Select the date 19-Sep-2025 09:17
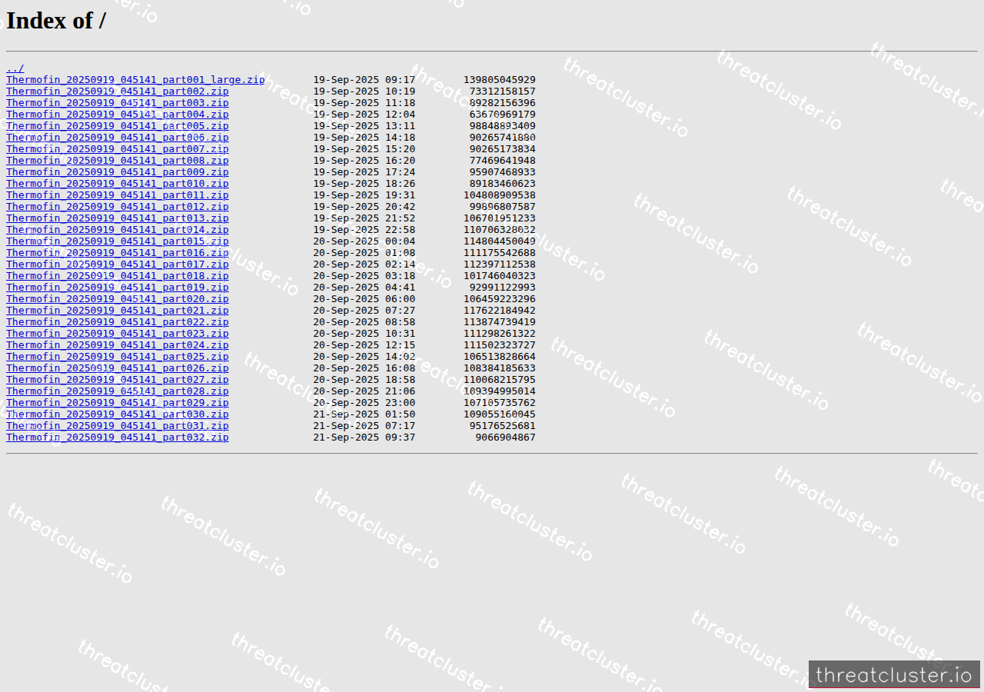The height and width of the screenshot is (692, 984). pyautogui.click(x=364, y=80)
